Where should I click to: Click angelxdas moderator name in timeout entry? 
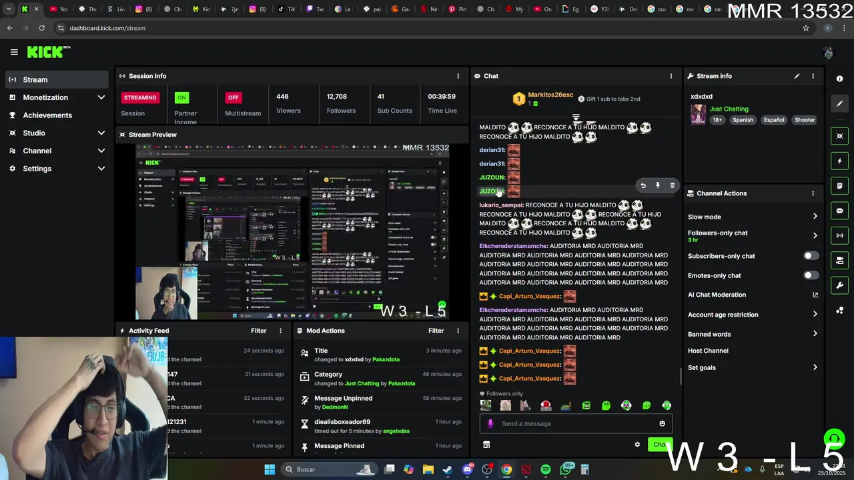396,431
